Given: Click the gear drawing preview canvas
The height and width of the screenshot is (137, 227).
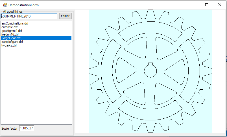Looking at the screenshot, I should click(x=150, y=71).
